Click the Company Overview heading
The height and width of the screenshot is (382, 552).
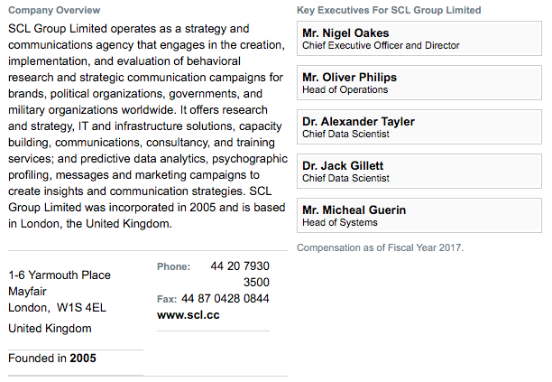coord(54,10)
